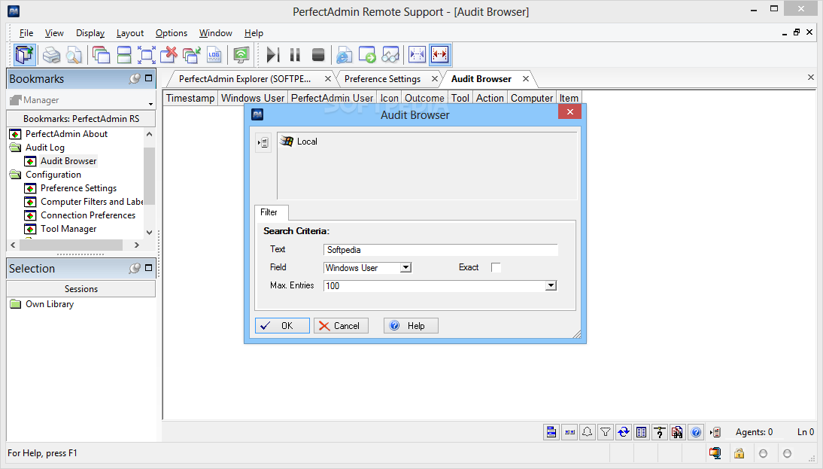The height and width of the screenshot is (469, 823).
Task: Click the Internet Explorer page icon
Action: [344, 55]
